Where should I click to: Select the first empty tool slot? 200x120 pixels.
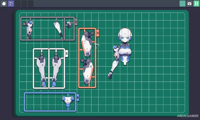click(18, 3)
